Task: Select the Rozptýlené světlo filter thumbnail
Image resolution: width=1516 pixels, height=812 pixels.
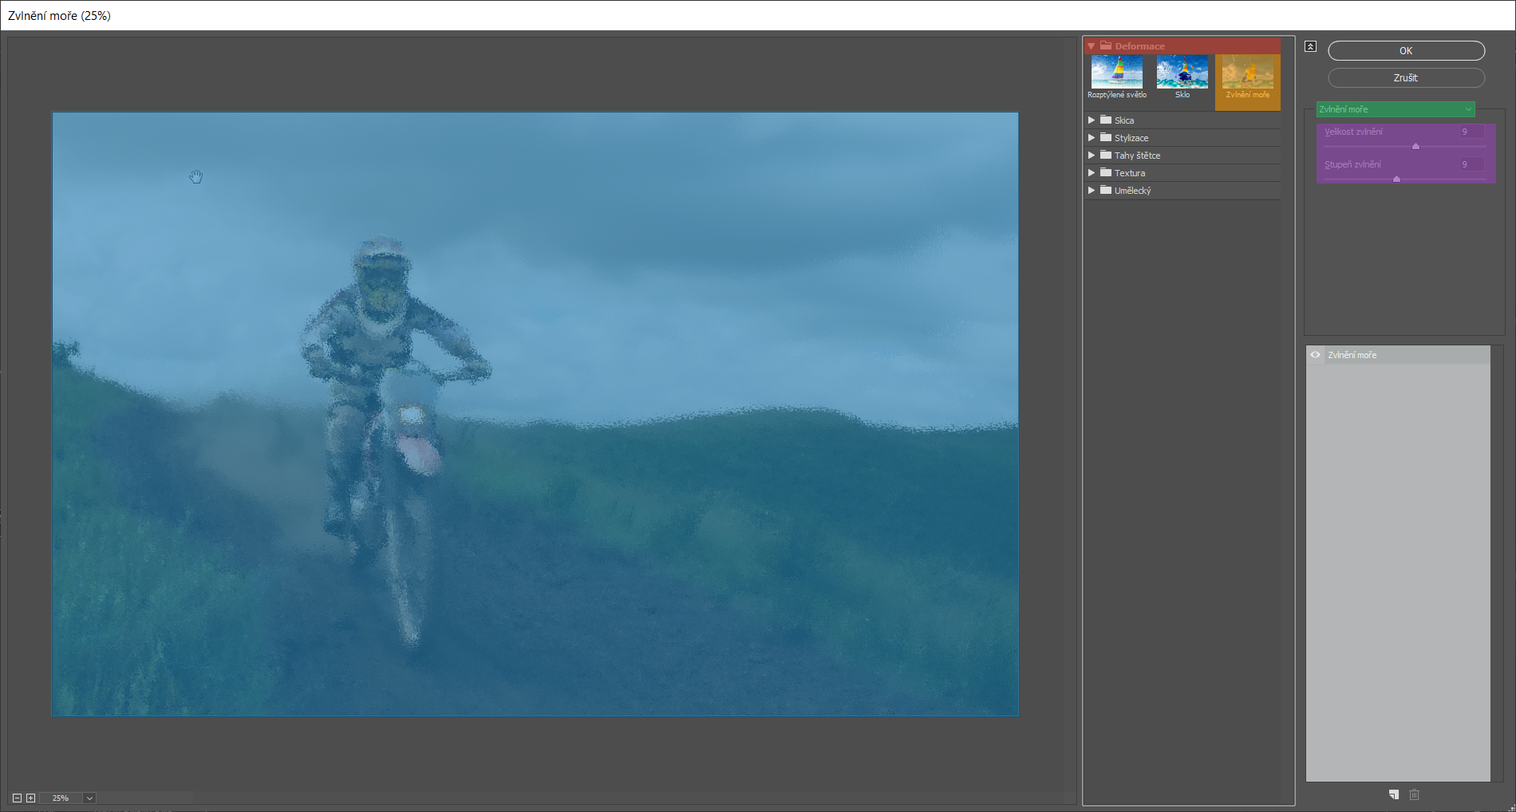Action: tap(1116, 73)
